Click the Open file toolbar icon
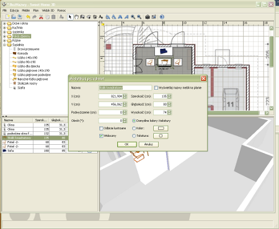The height and width of the screenshot is (229, 279). coord(14,17)
